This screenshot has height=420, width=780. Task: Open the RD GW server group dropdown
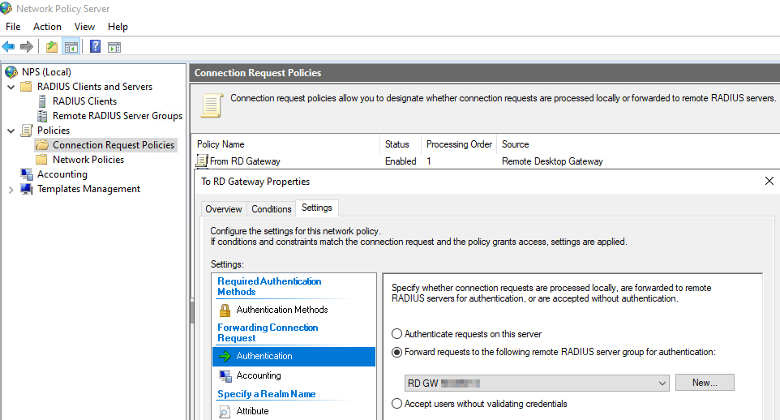click(662, 383)
